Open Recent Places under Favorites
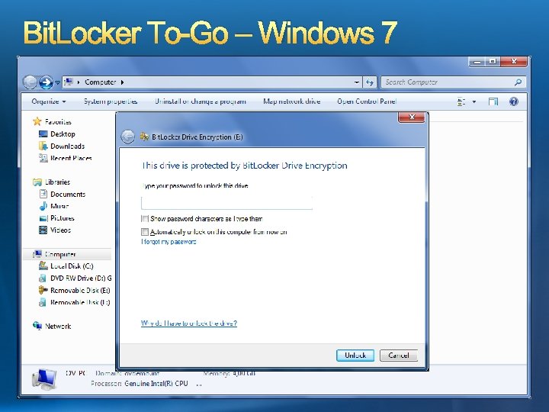This screenshot has height=412, width=549. tap(71, 158)
